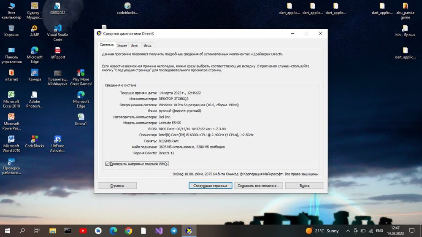Viewport: 422px width, 237px height.
Task: Open Visual Studio from the taskbar
Action: [159, 231]
